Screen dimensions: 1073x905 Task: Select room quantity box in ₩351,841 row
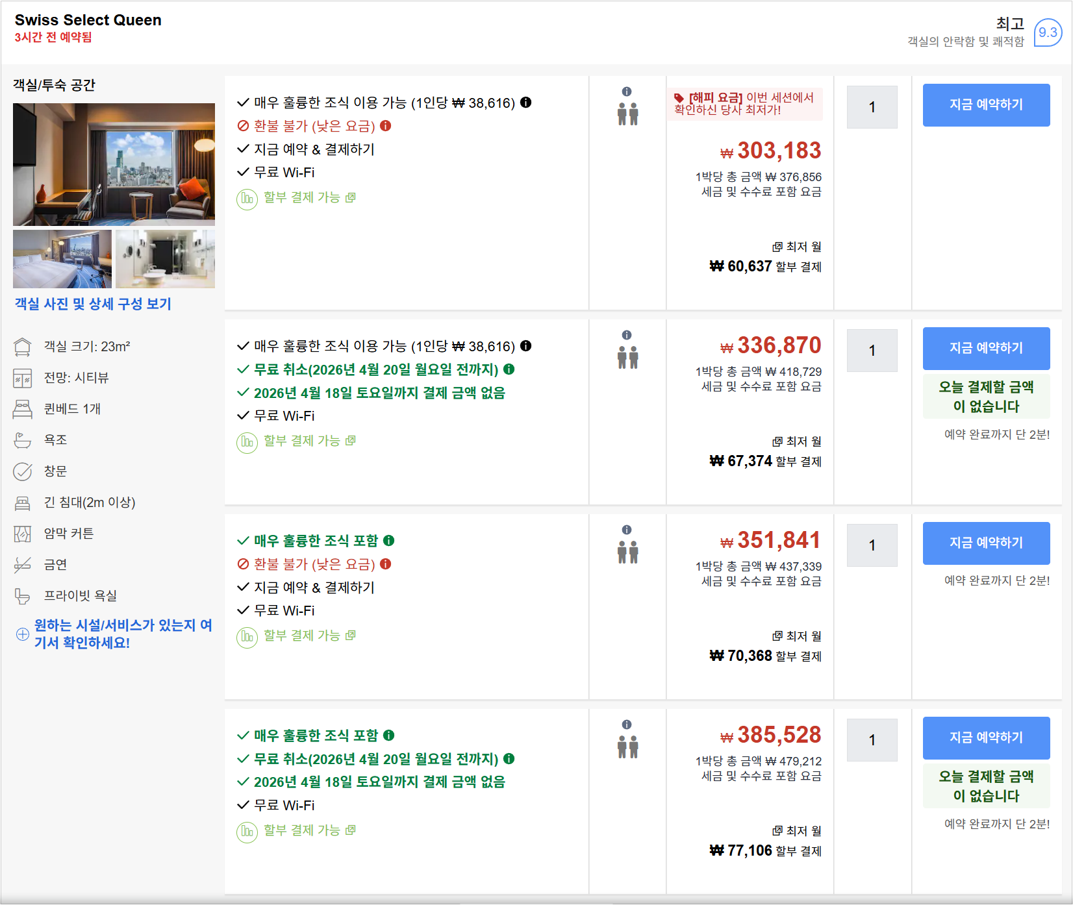coord(872,545)
